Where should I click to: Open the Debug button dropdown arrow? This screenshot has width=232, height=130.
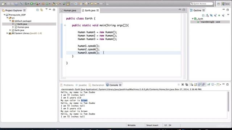click(28, 4)
